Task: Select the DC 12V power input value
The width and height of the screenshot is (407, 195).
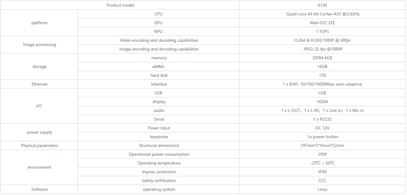Action: point(322,128)
